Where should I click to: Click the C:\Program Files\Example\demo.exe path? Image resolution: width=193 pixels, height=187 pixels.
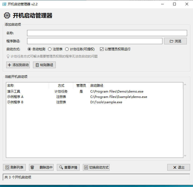119,97
